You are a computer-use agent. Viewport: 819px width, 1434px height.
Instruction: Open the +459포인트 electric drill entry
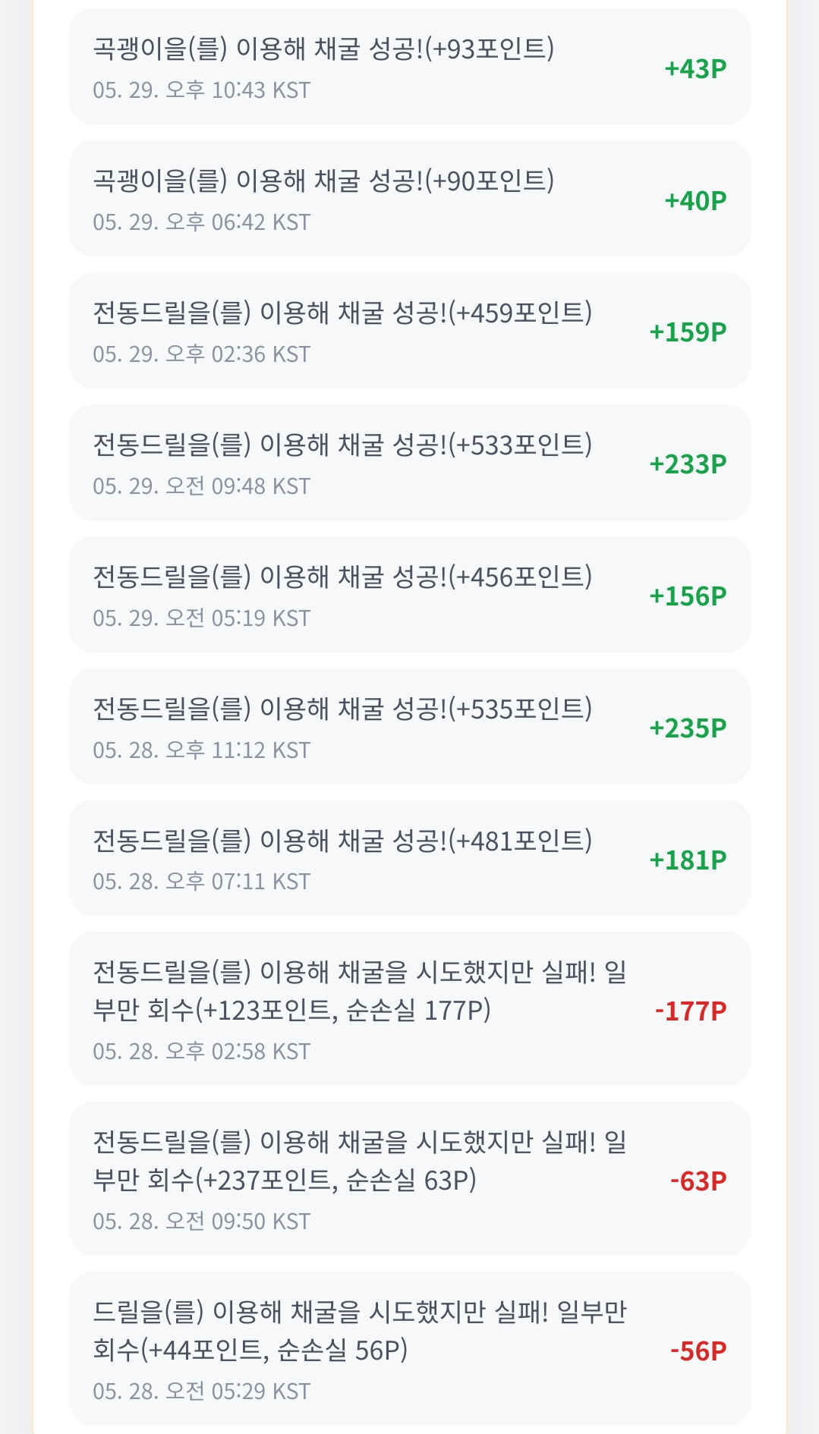409,331
